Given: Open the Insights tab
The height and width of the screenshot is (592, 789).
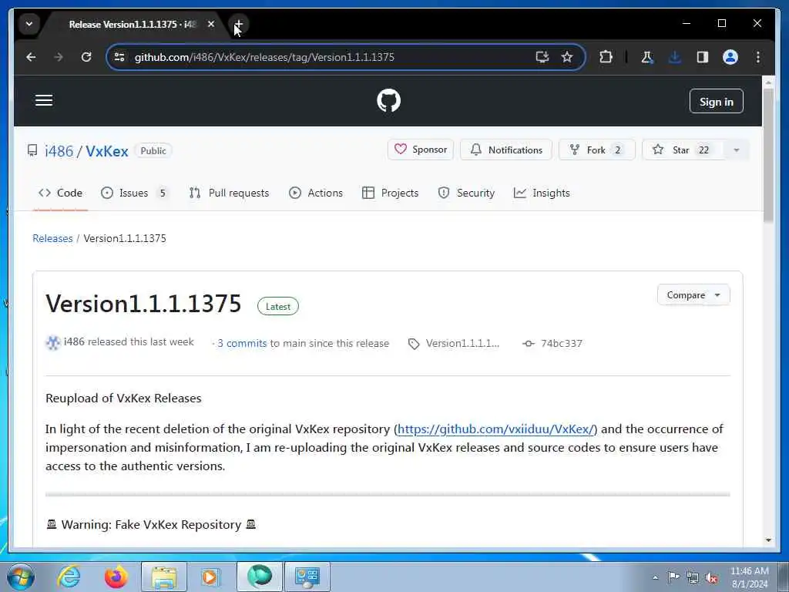Looking at the screenshot, I should [x=542, y=193].
